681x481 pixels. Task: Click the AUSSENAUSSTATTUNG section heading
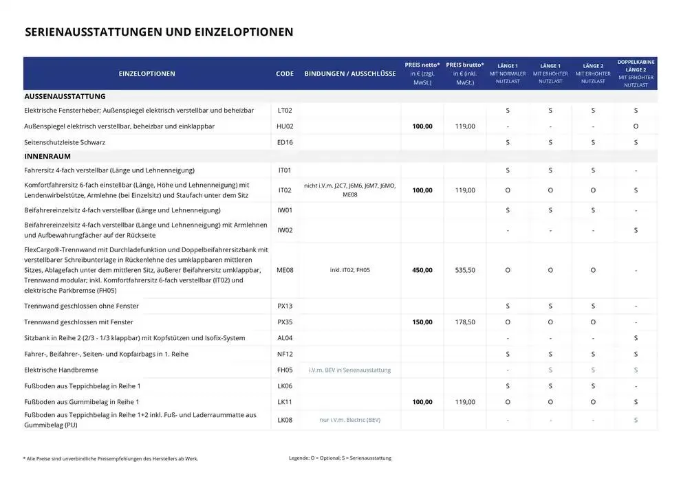[x=65, y=96]
